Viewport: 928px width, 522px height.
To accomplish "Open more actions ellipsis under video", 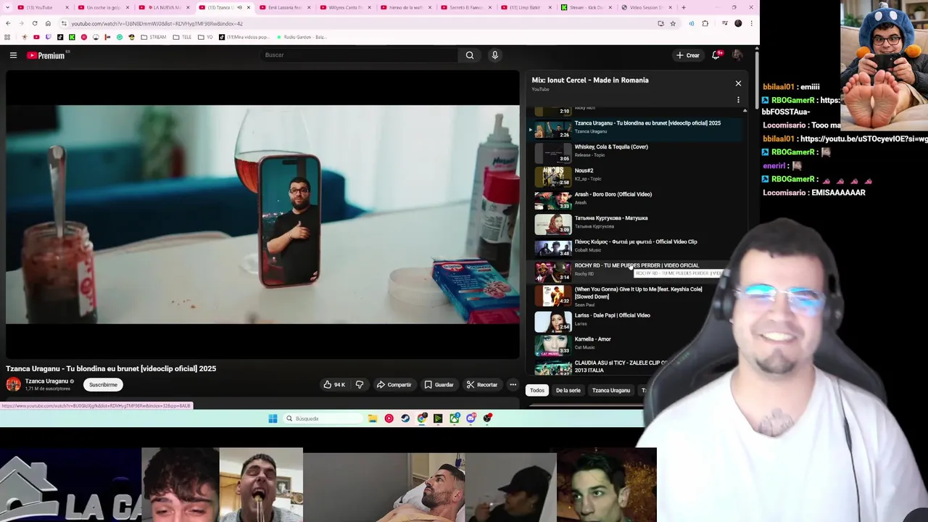I will pos(513,385).
